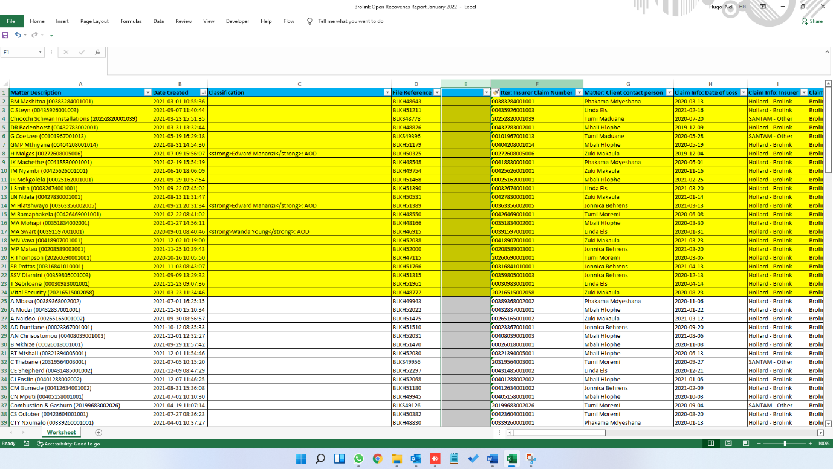
Task: Switch to the Formulas tab
Action: click(131, 21)
